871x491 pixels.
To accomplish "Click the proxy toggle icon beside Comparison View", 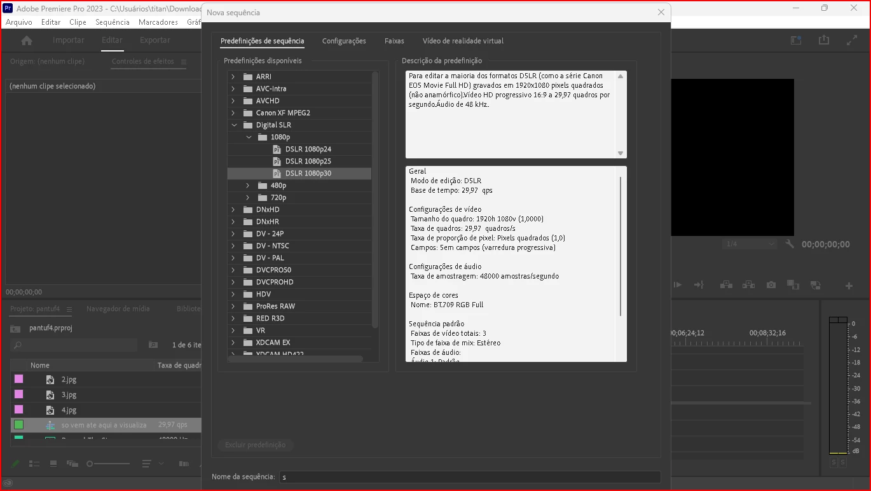I will (x=816, y=285).
